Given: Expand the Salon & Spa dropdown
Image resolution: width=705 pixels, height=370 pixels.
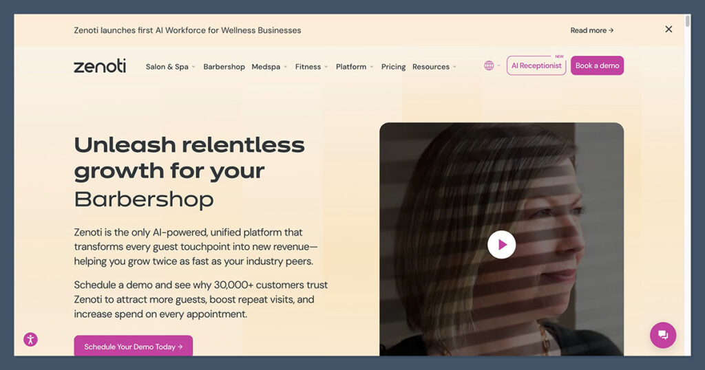Looking at the screenshot, I should tap(170, 67).
